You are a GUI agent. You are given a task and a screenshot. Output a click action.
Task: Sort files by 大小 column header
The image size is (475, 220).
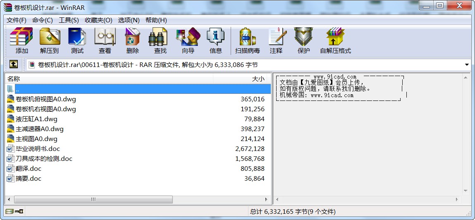[258, 79]
